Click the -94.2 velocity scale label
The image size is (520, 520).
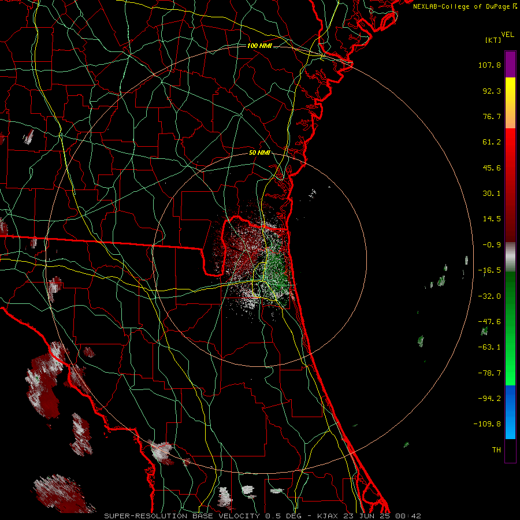(x=489, y=399)
